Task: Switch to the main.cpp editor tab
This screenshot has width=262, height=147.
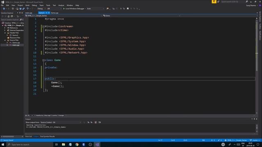Action: pos(29,13)
